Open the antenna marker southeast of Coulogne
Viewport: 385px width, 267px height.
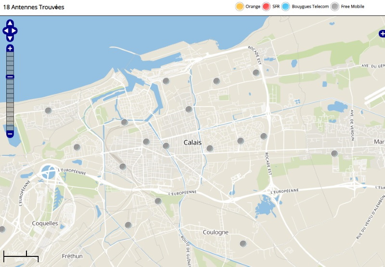point(243,244)
